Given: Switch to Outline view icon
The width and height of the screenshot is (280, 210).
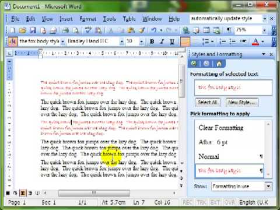Looking at the screenshot, I should (30, 193).
